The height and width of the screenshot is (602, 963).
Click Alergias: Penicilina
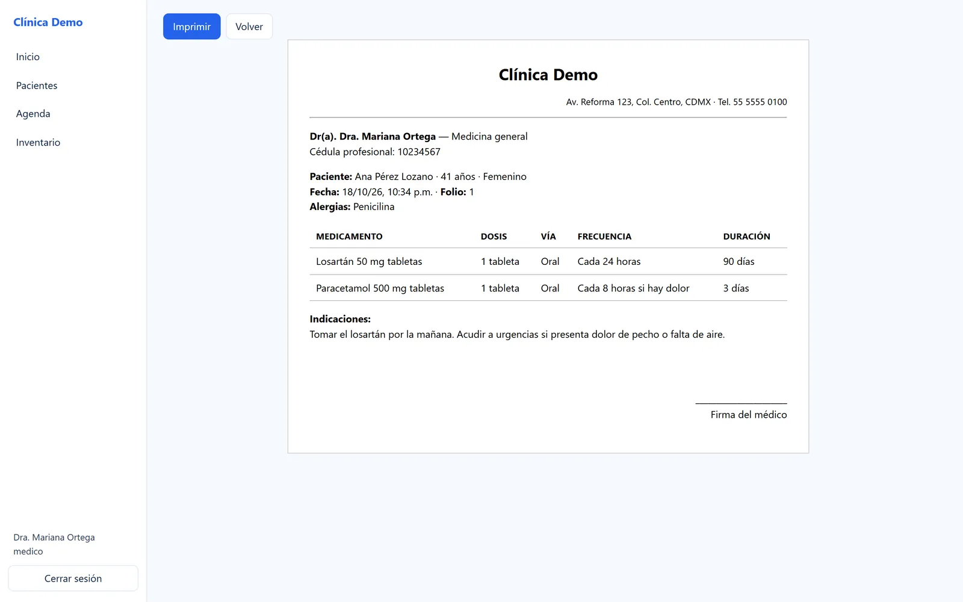click(x=352, y=206)
